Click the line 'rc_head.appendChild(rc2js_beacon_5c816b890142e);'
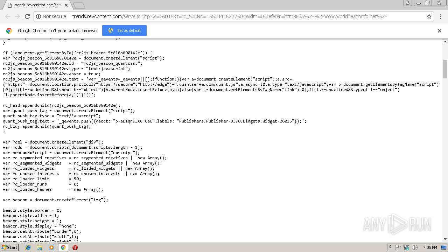 click(x=62, y=105)
